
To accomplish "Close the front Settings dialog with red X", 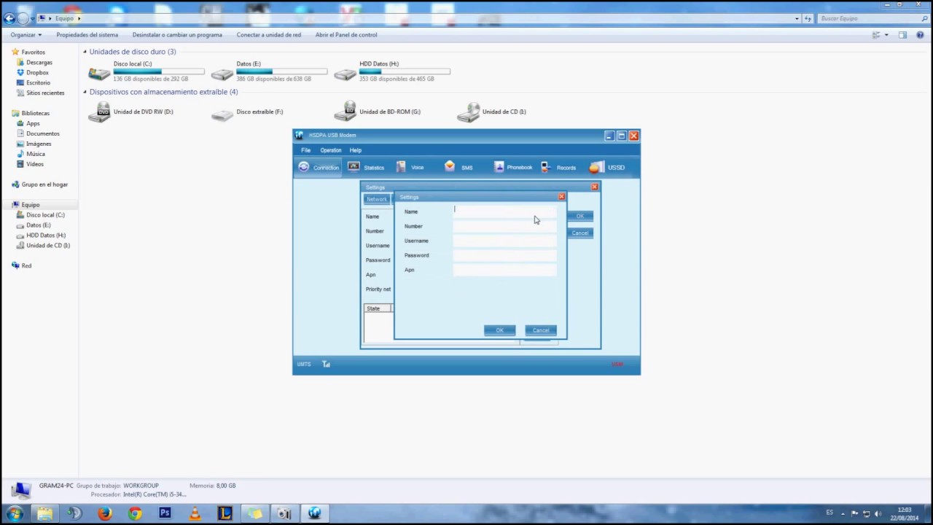I will 561,197.
